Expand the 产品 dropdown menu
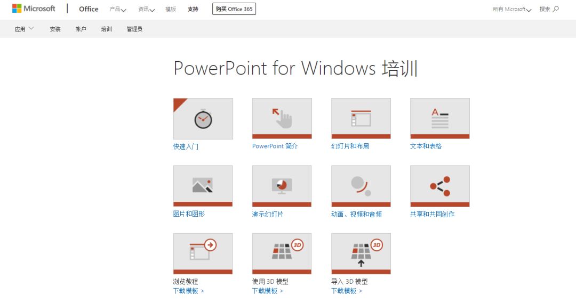The width and height of the screenshot is (576, 303). tap(117, 9)
